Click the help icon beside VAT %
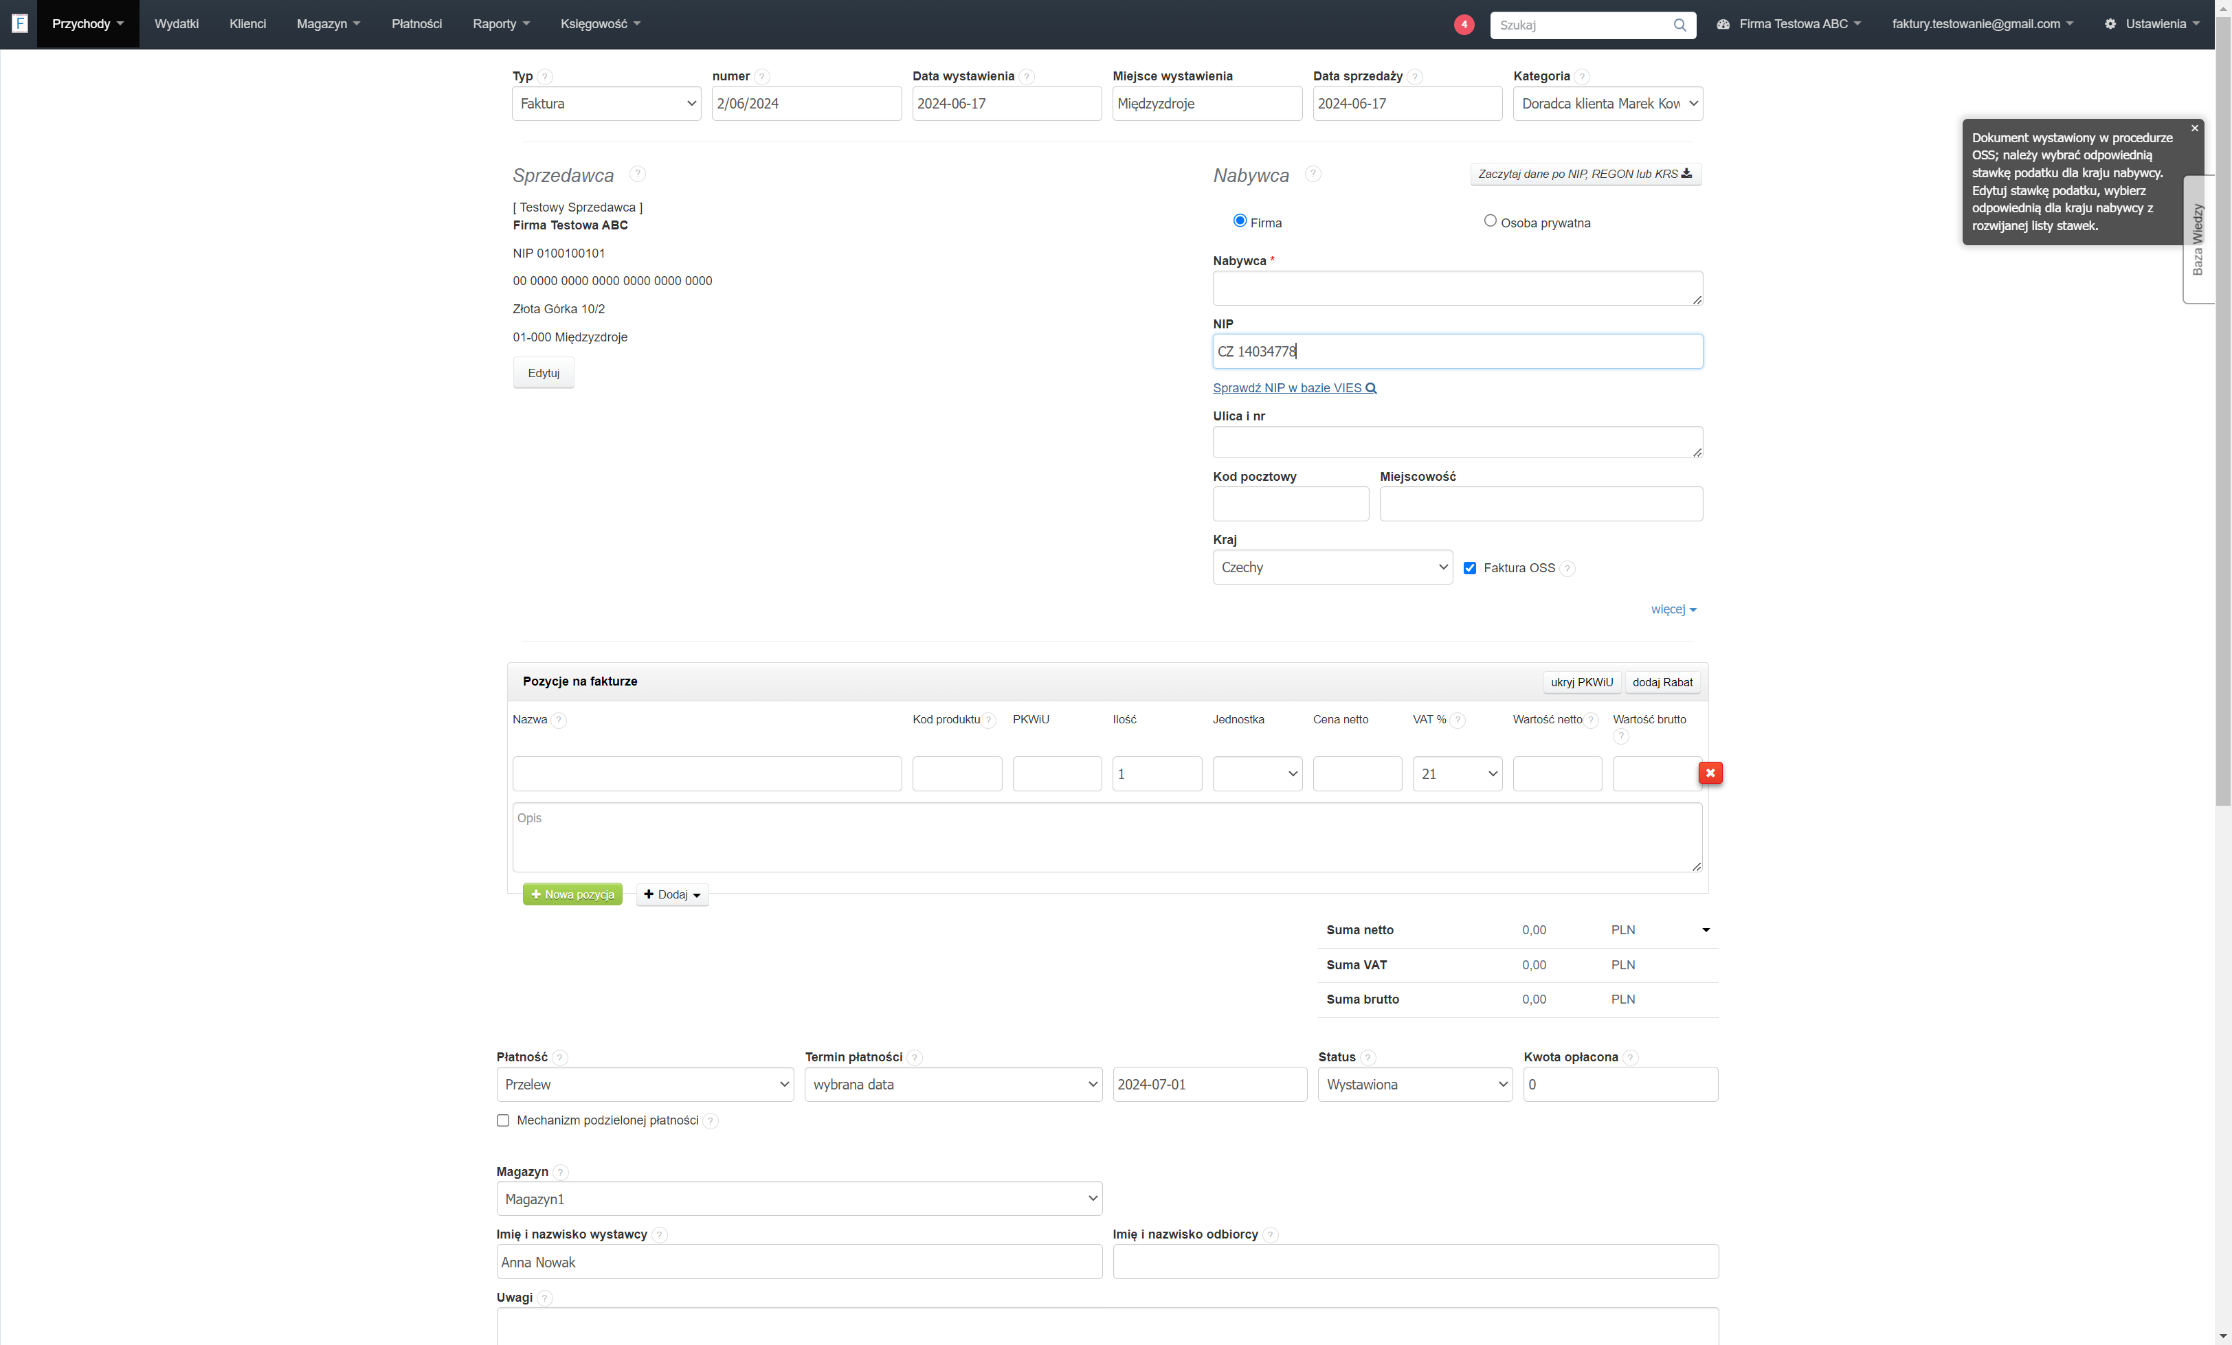Image resolution: width=2232 pixels, height=1345 pixels. point(1458,720)
